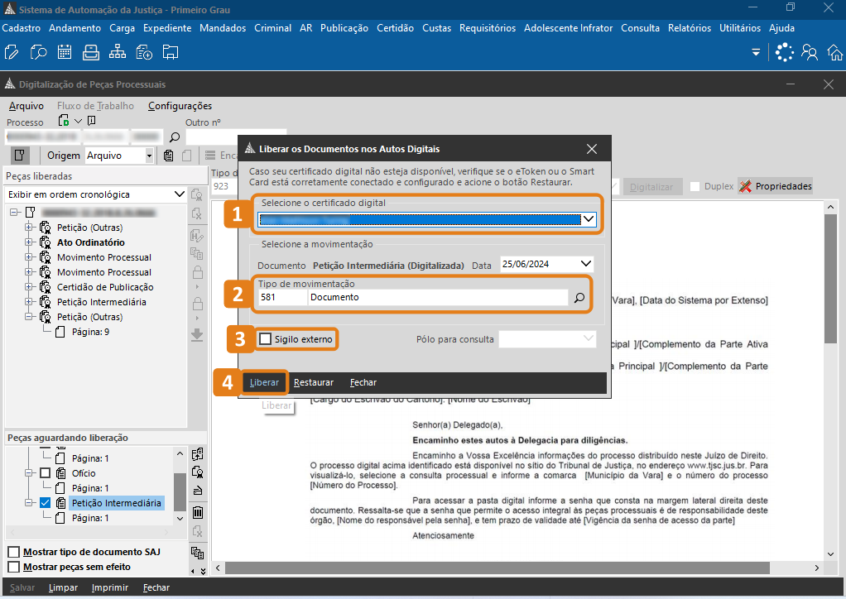Open the search speech-bubble toolbar icon

38,52
